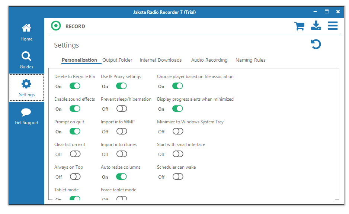Disable Delete to Recycle Bin toggle
This screenshot has height=214, width=349.
click(x=75, y=86)
